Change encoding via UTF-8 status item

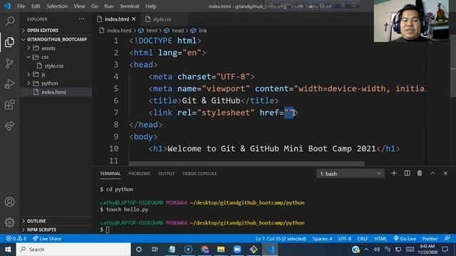click(x=345, y=239)
